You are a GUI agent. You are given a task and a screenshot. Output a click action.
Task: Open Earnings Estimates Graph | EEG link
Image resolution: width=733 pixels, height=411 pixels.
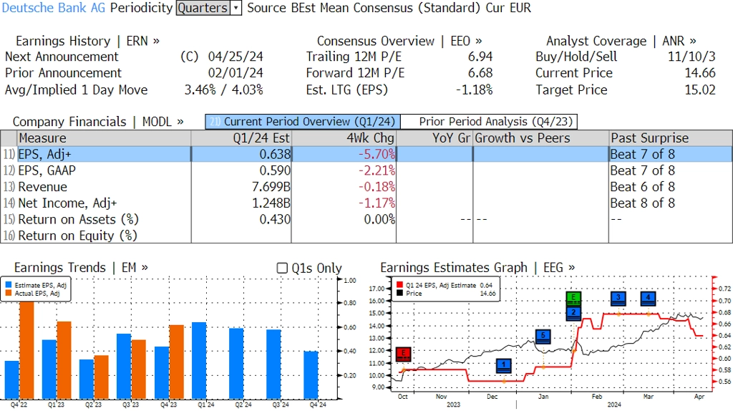(x=477, y=268)
